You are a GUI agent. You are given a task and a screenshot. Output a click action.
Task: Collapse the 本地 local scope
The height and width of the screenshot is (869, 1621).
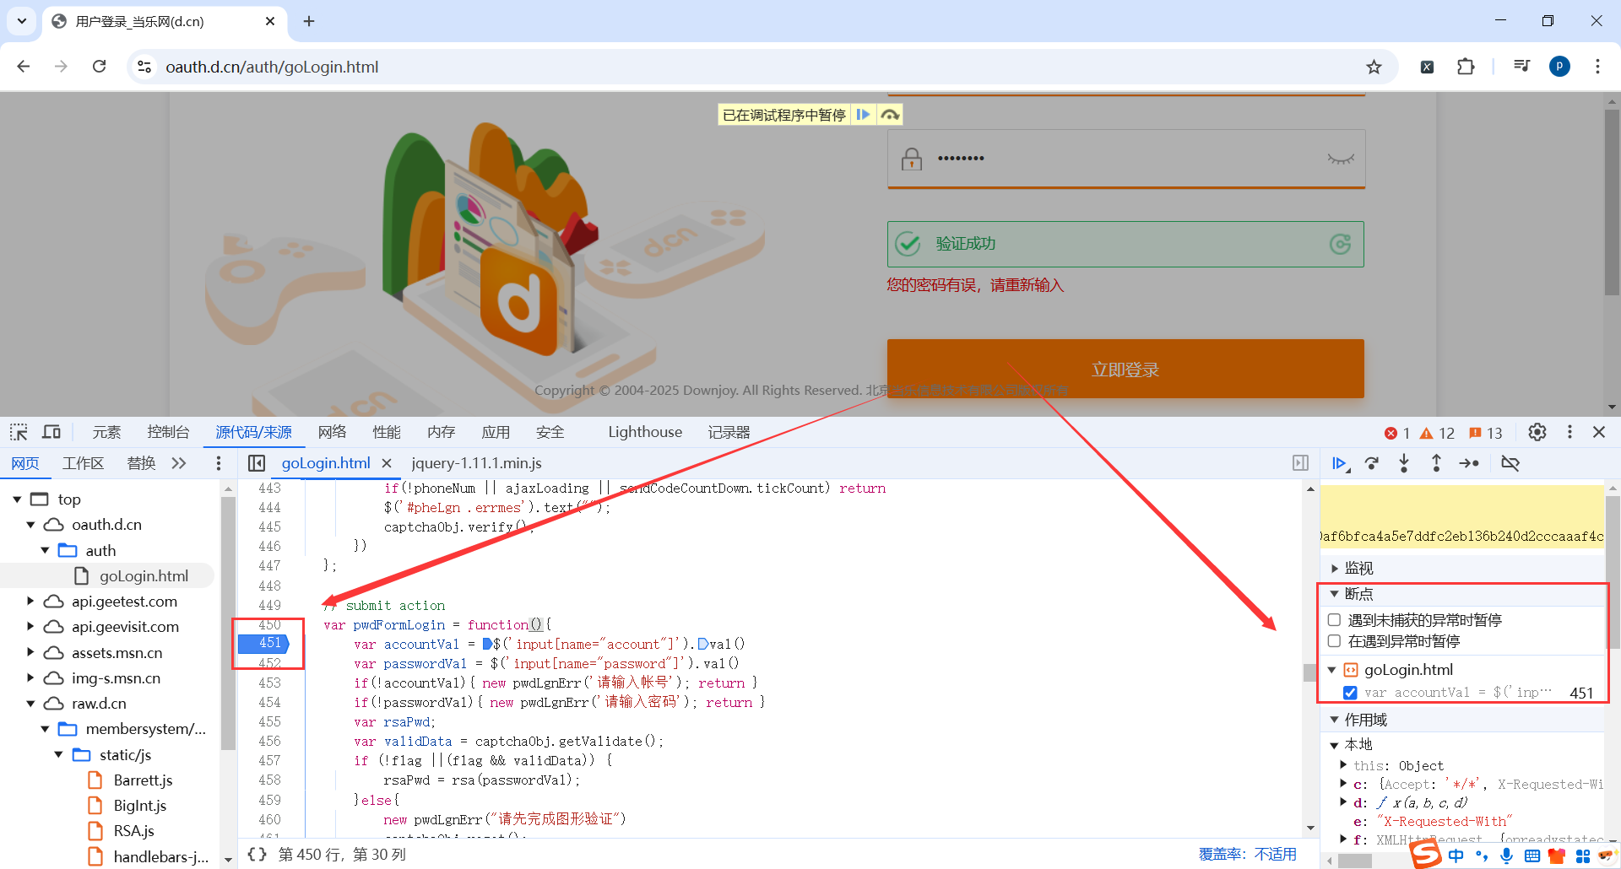[x=1335, y=745]
